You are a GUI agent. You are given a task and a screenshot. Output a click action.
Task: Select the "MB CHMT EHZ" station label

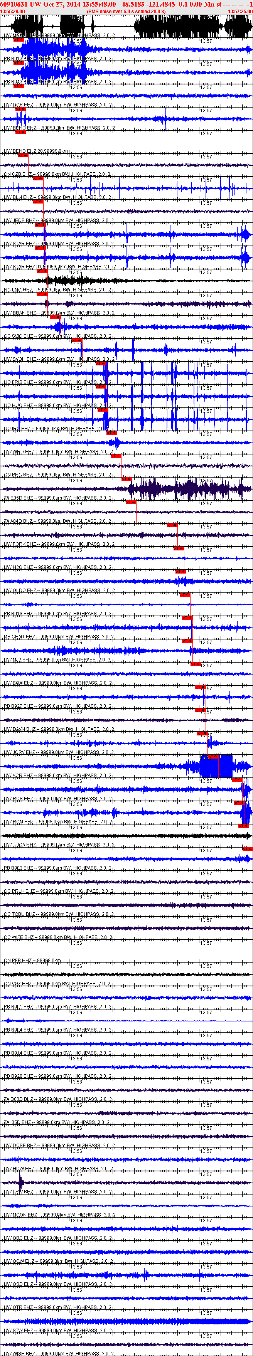pyautogui.click(x=20, y=638)
